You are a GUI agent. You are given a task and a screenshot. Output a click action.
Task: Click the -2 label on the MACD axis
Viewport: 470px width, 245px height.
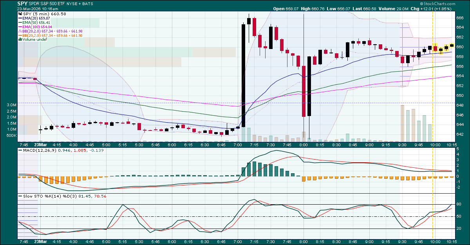pyautogui.click(x=459, y=187)
